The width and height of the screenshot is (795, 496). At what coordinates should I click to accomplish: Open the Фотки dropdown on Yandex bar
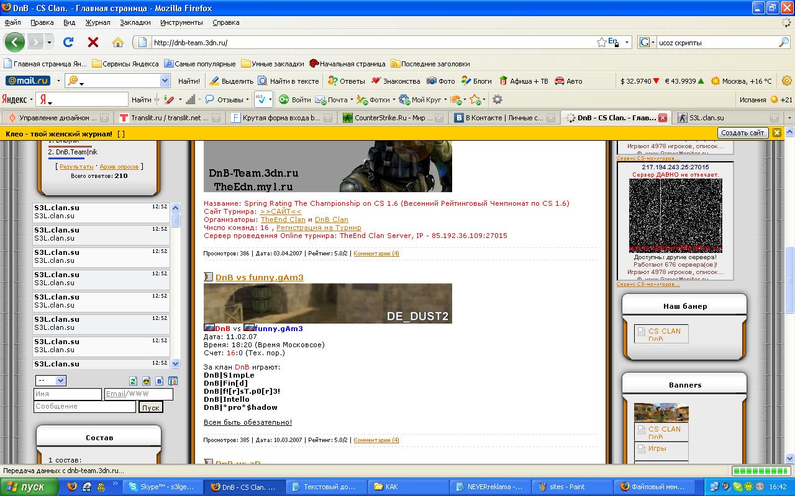tap(394, 99)
